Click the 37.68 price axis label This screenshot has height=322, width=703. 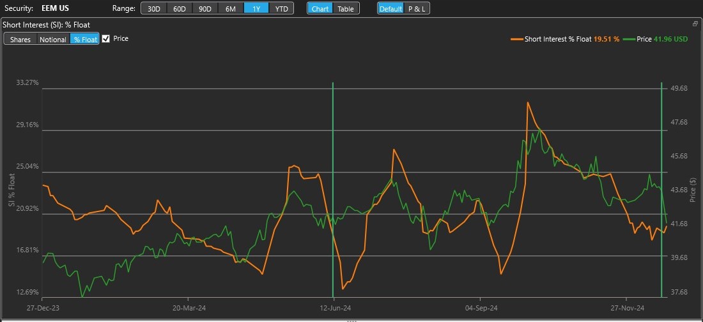(678, 292)
